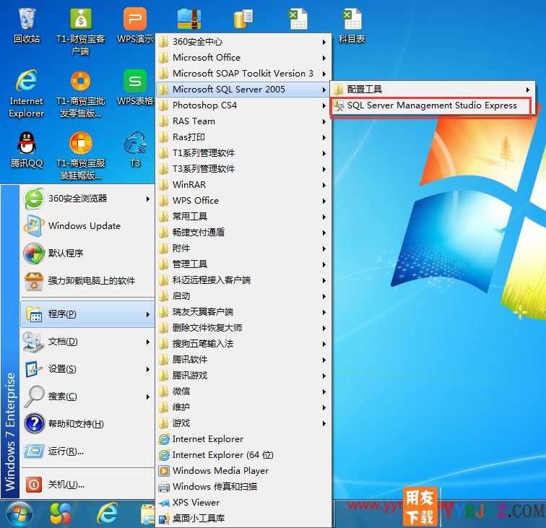This screenshot has width=546, height=528.
Task: Open 附件 accessories folder
Action: pyautogui.click(x=243, y=248)
